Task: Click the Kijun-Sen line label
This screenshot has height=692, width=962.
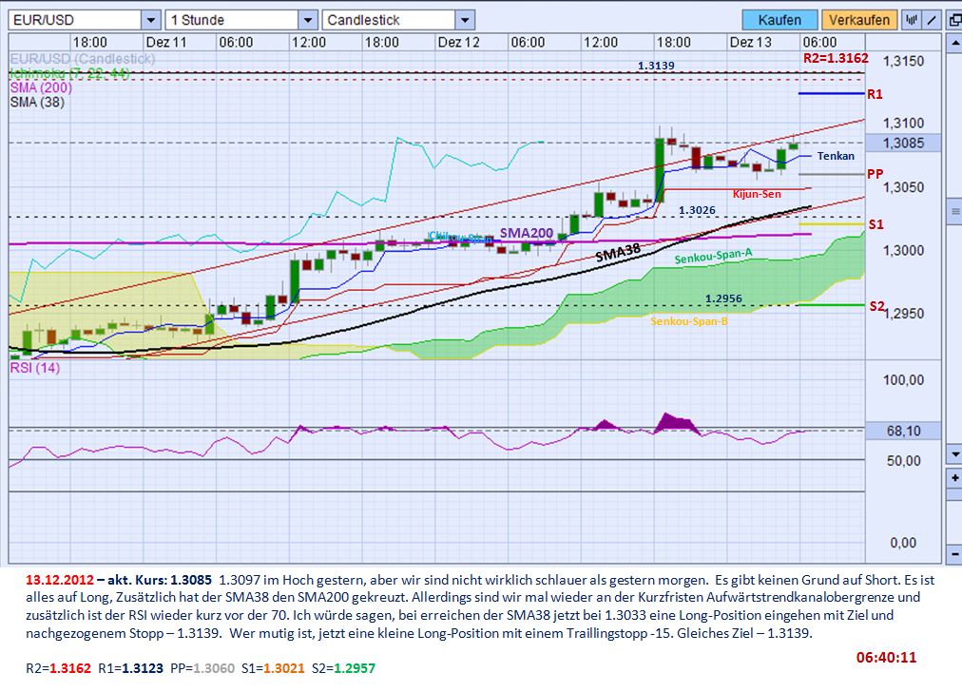Action: 757,194
